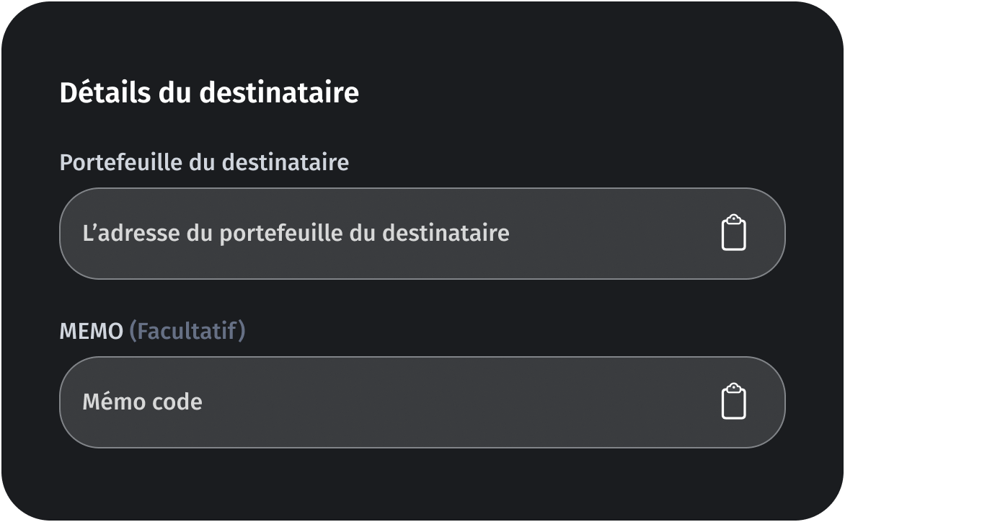This screenshot has width=982, height=522.
Task: Click the 'L'adresse du portefeuille du destinataire' placeholder
Action: 296,232
